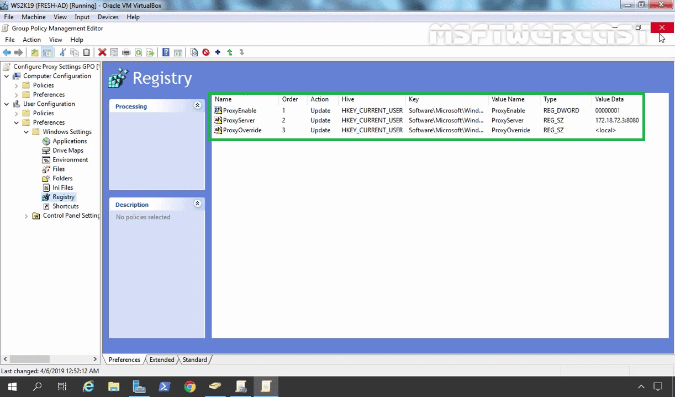Screen dimensions: 675x397
Task: Sort by Type column header
Action: (x=566, y=99)
